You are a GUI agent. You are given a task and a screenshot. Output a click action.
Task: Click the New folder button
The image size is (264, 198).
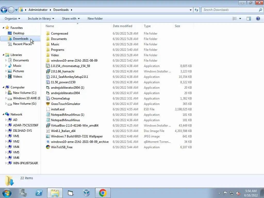95,19
